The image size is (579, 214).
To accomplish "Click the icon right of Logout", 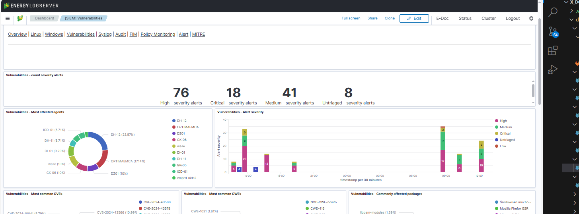I will coord(532,18).
